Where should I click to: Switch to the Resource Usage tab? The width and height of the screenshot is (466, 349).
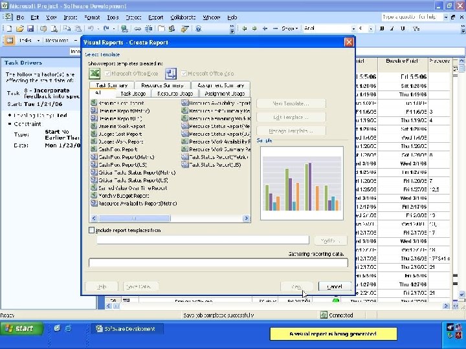[x=175, y=94]
